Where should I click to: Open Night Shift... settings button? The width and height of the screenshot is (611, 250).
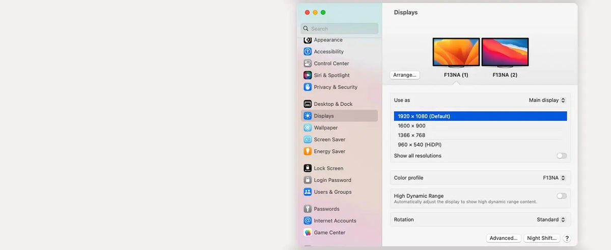(x=542, y=238)
